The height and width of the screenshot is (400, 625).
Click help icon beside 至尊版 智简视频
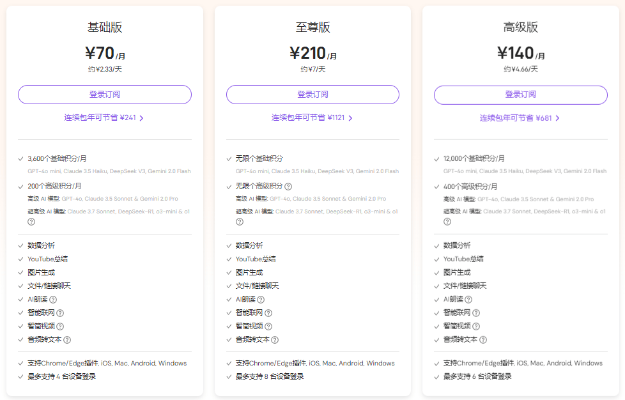[x=268, y=327]
